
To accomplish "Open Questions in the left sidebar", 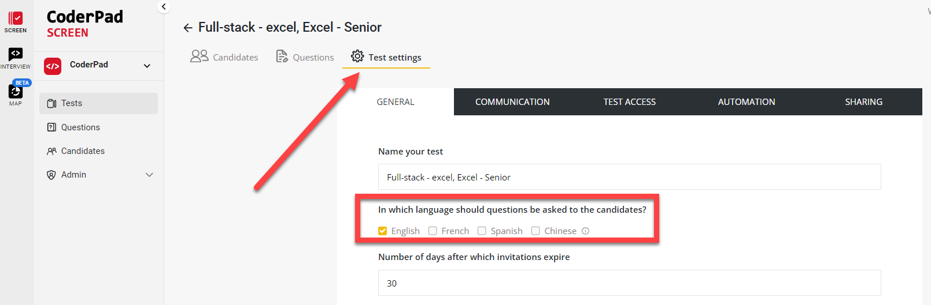I will [80, 127].
